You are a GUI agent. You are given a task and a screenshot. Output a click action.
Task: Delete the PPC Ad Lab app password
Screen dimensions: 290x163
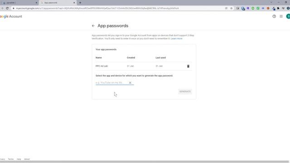(188, 66)
